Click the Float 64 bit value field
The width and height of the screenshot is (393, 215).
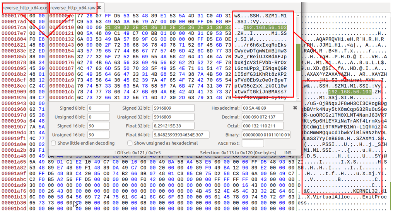[181, 135]
